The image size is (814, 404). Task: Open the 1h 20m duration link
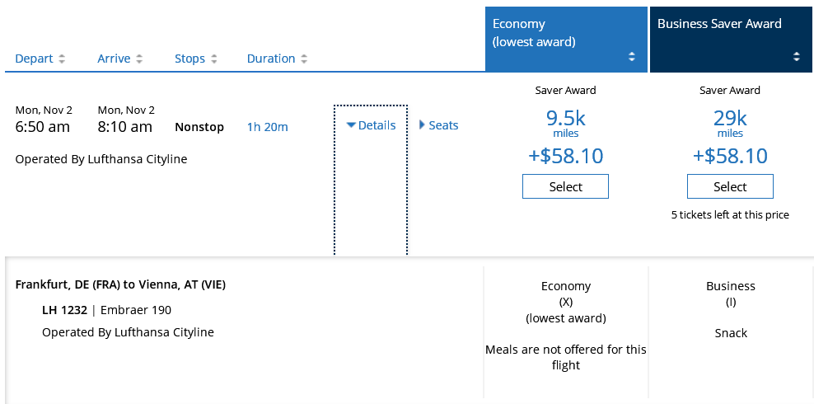click(x=268, y=127)
